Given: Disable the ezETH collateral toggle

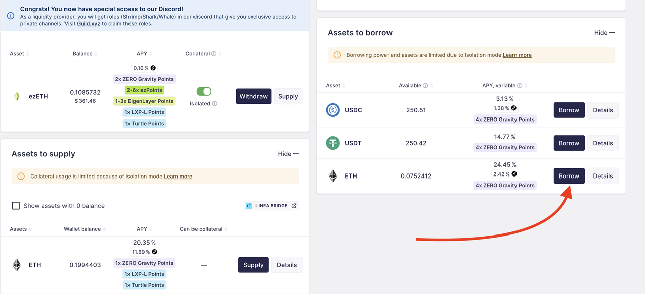Looking at the screenshot, I should click(204, 91).
